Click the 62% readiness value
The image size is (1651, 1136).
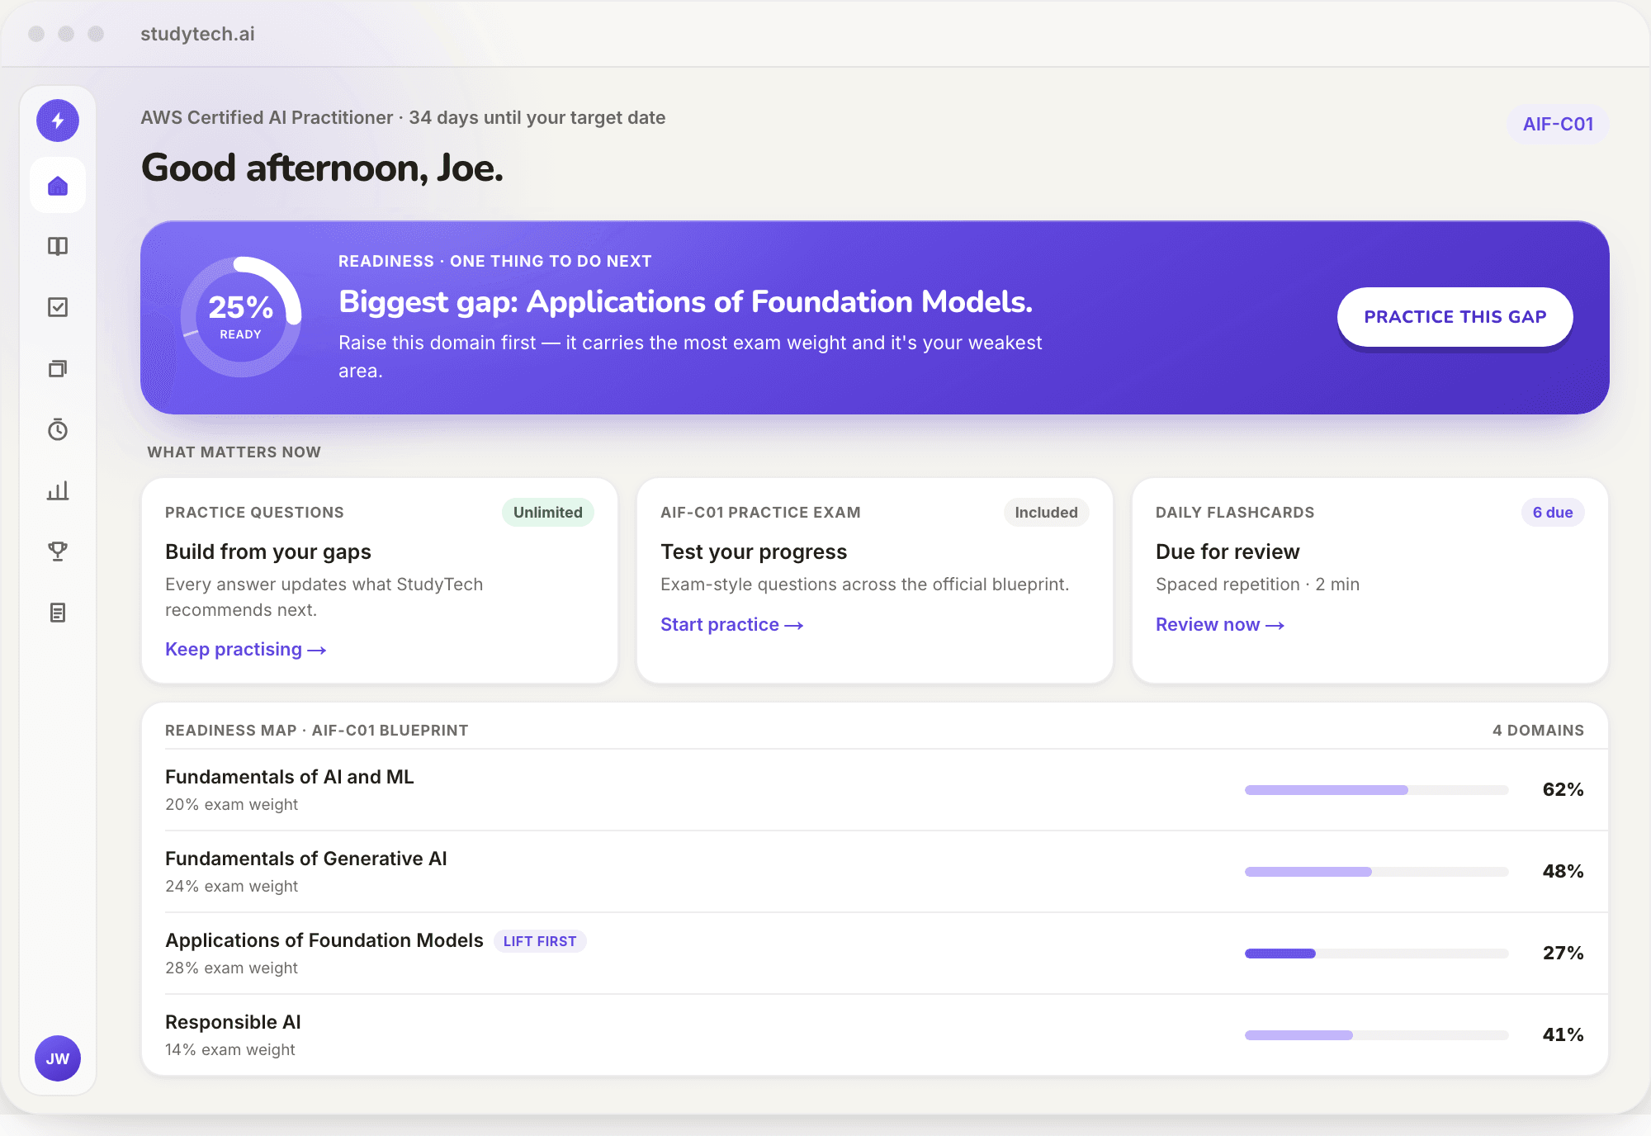click(1563, 790)
